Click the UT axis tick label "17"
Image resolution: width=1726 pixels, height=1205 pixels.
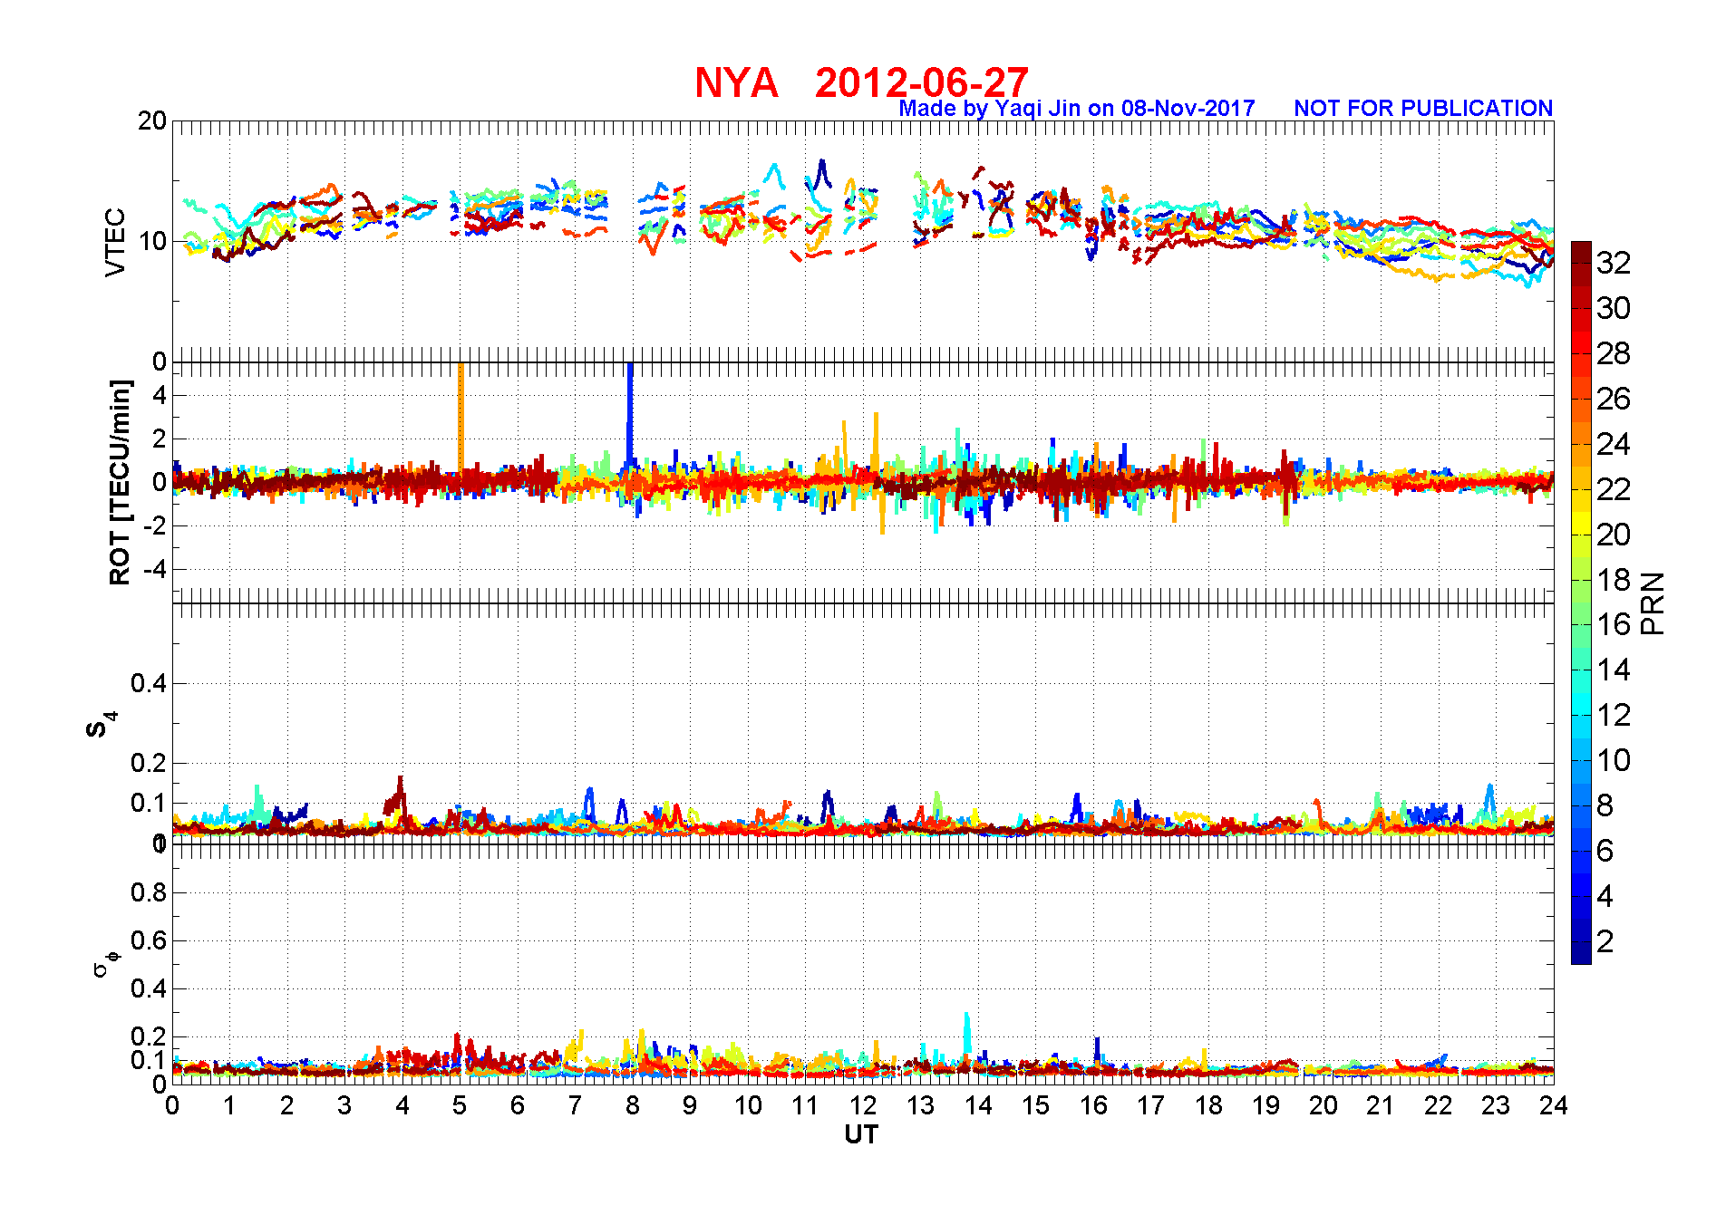pos(1150,1105)
